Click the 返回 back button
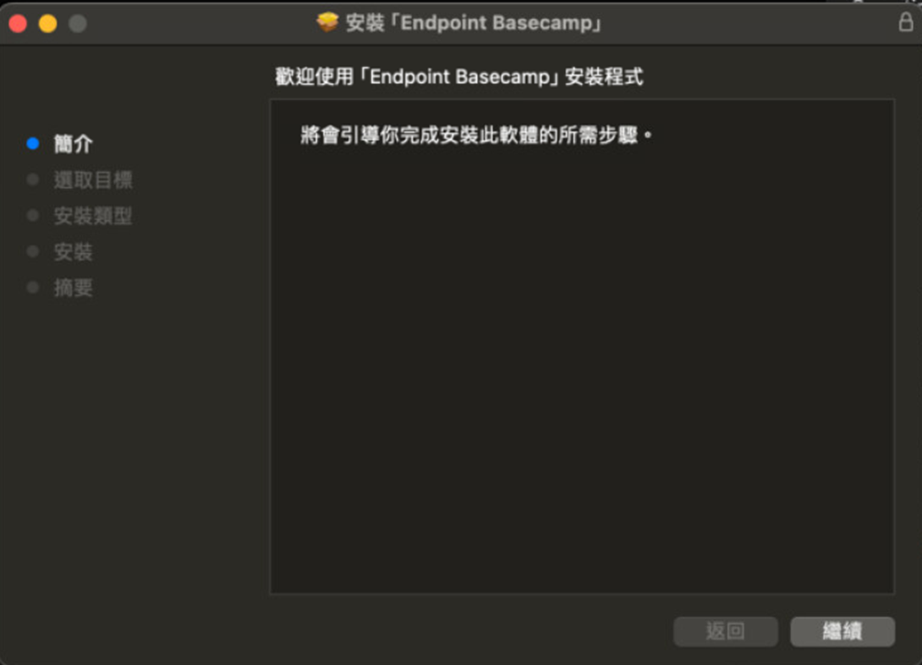The image size is (922, 665). click(726, 631)
